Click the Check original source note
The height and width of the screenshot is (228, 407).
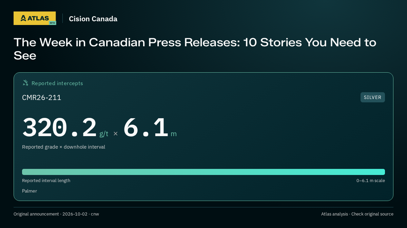pyautogui.click(x=372, y=214)
